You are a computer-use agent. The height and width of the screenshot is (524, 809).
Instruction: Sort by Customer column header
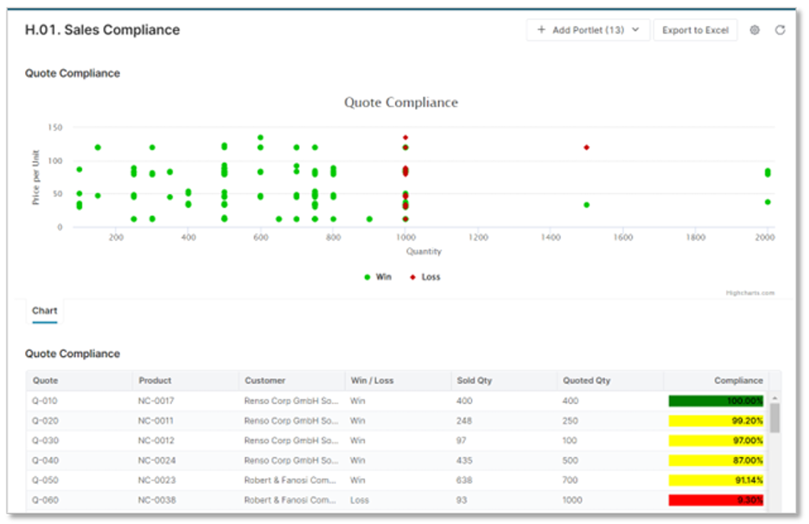pyautogui.click(x=265, y=380)
